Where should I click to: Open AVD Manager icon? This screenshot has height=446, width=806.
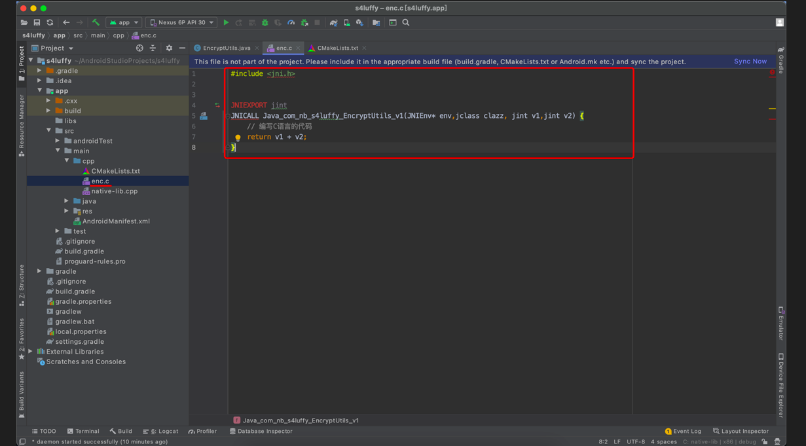click(x=346, y=22)
